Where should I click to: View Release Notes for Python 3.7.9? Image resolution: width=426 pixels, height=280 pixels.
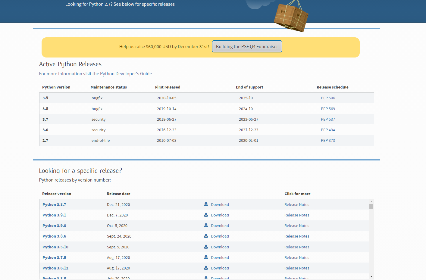pyautogui.click(x=297, y=258)
